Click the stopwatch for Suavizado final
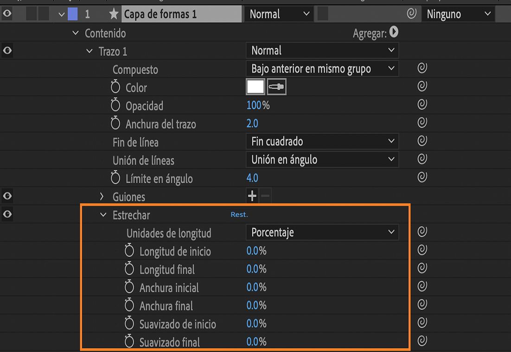 [129, 342]
